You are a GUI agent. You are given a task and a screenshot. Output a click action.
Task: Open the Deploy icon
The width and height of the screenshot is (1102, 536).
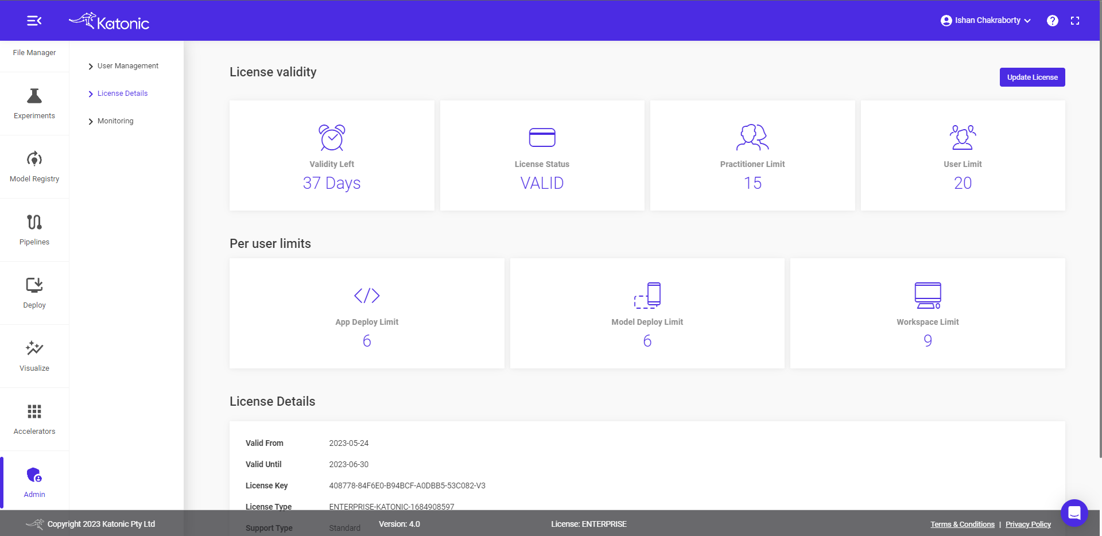click(34, 285)
